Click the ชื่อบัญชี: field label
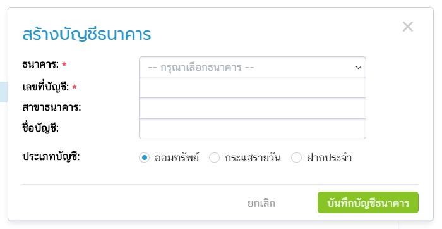The width and height of the screenshot is (442, 229). point(40,128)
